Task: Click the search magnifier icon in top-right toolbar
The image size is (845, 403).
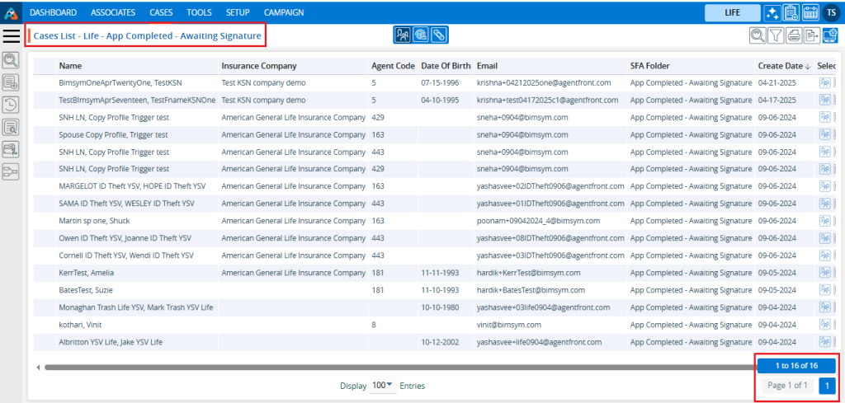Action: pyautogui.click(x=757, y=35)
